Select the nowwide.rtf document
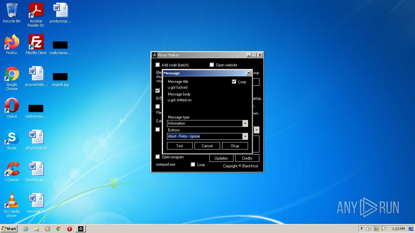Screen dimensions: 415x233 click(x=36, y=203)
